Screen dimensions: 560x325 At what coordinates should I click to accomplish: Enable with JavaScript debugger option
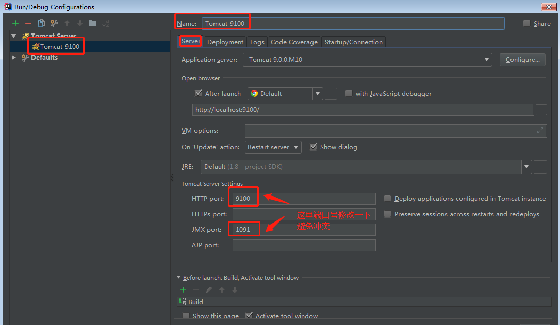(x=349, y=93)
